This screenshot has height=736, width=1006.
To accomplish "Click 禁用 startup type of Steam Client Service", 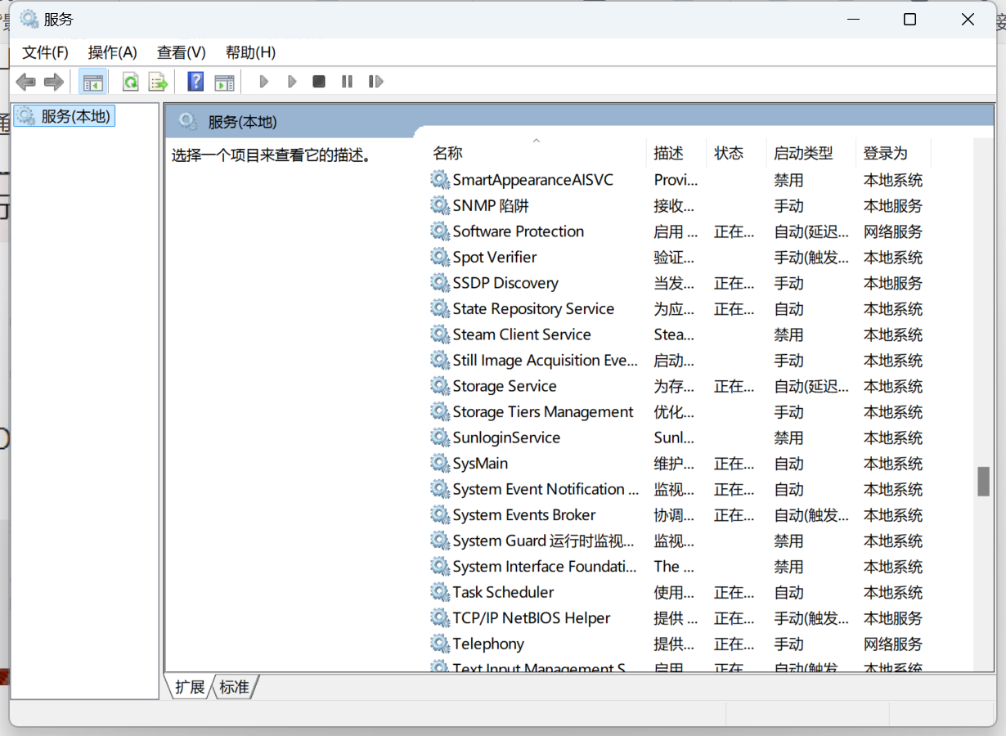I will pos(789,334).
